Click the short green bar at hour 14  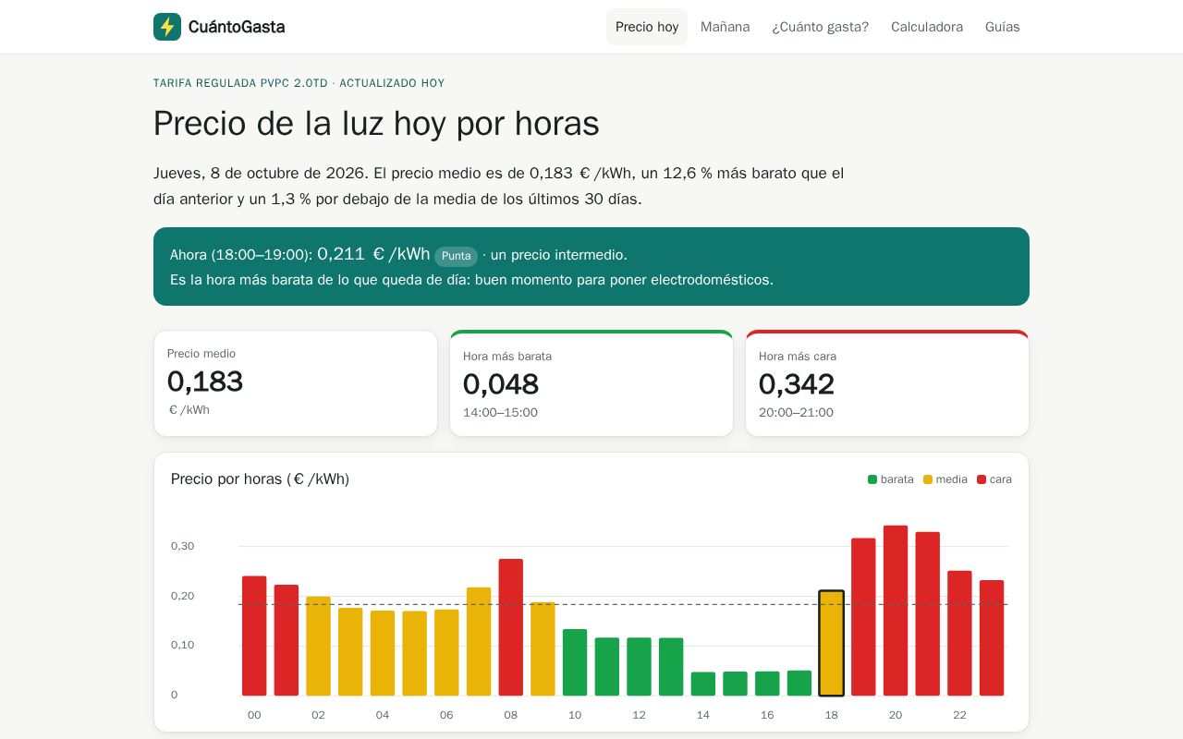click(x=703, y=684)
